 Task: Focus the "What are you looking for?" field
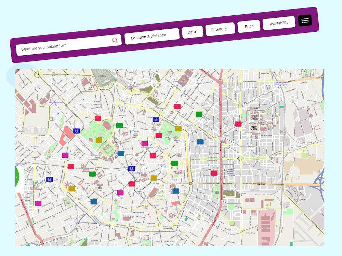(x=69, y=45)
